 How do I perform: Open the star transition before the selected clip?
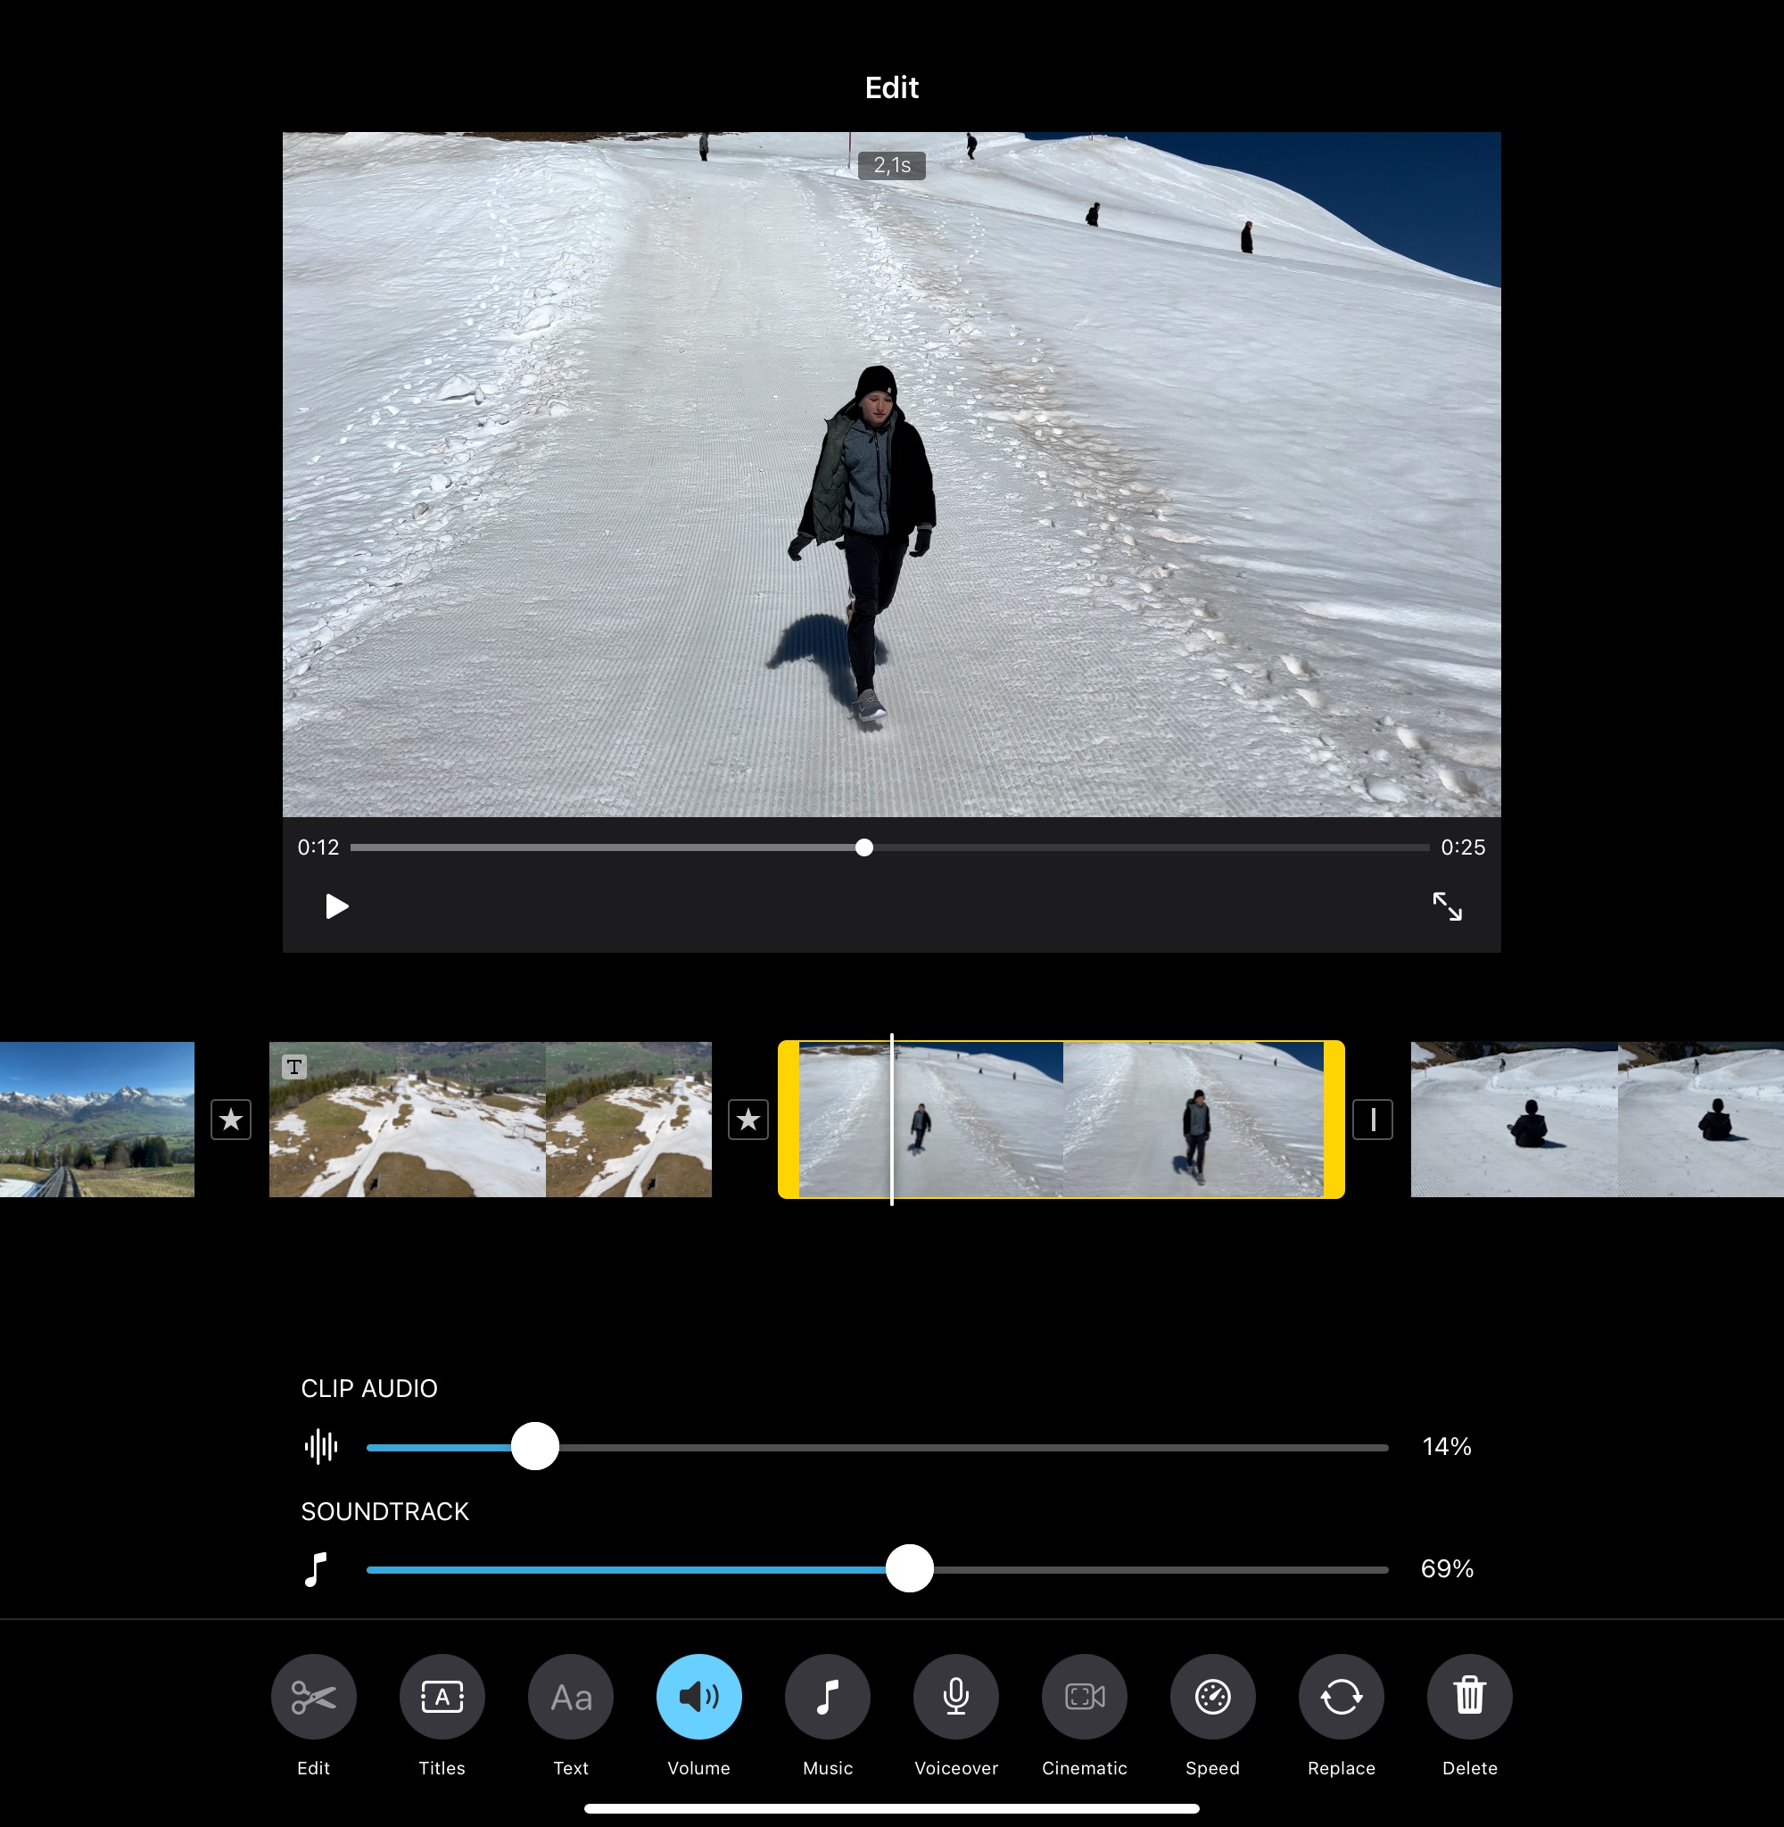coord(747,1120)
